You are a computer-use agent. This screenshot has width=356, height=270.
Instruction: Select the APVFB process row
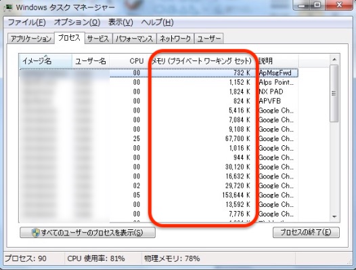coord(159,101)
